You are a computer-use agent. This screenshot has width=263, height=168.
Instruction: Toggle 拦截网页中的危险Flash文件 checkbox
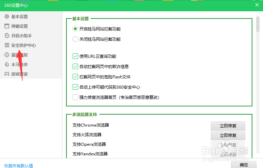(75, 77)
